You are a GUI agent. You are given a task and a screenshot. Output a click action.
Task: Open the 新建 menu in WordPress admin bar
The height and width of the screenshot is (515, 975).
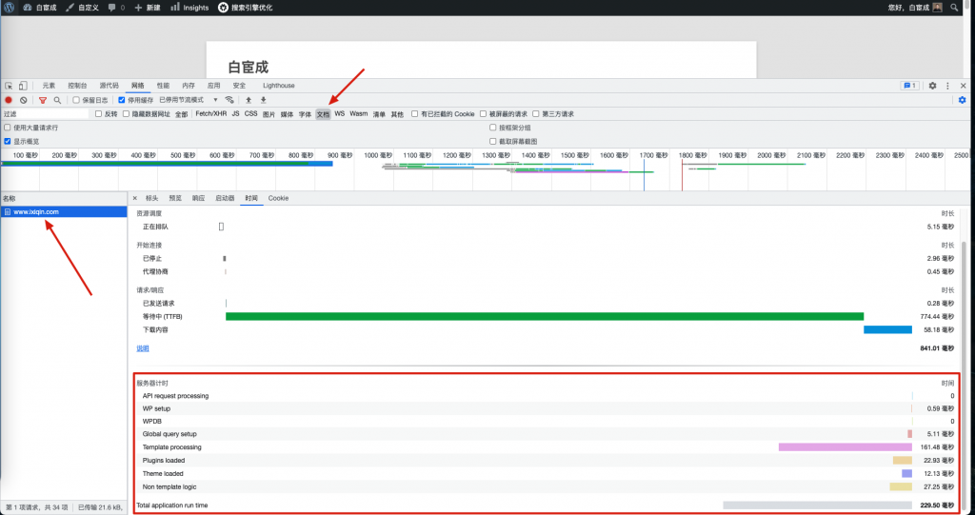[147, 7]
